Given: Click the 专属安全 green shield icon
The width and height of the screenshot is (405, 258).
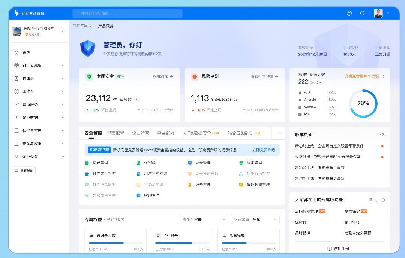Looking at the screenshot, I should pos(89,76).
